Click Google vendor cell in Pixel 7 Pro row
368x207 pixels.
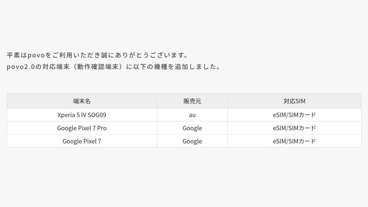192,128
